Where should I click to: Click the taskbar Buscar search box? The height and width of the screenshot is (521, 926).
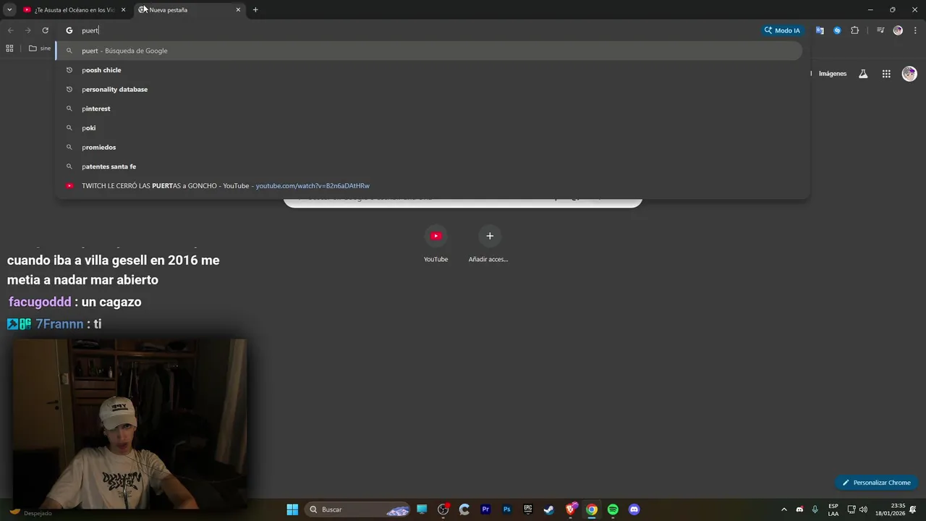[x=359, y=509]
